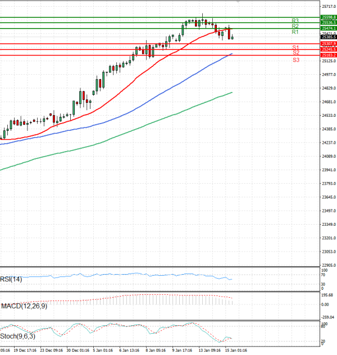The width and height of the screenshot is (337, 355).
Task: Click the last large red candlestick
Action: 229,33
